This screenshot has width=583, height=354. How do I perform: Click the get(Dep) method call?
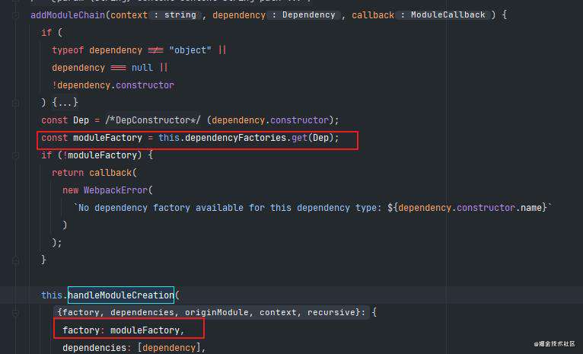tap(313, 138)
